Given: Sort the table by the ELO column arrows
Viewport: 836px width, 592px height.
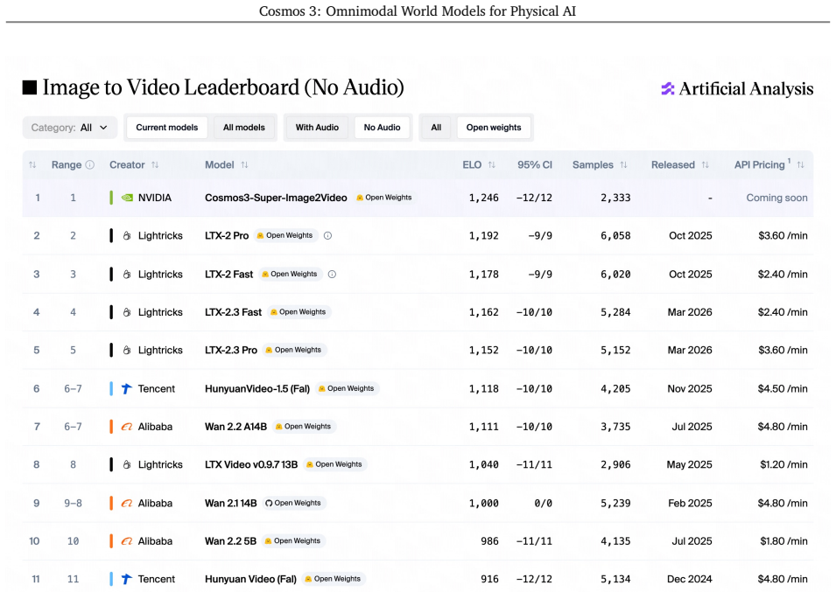Looking at the screenshot, I should [492, 164].
